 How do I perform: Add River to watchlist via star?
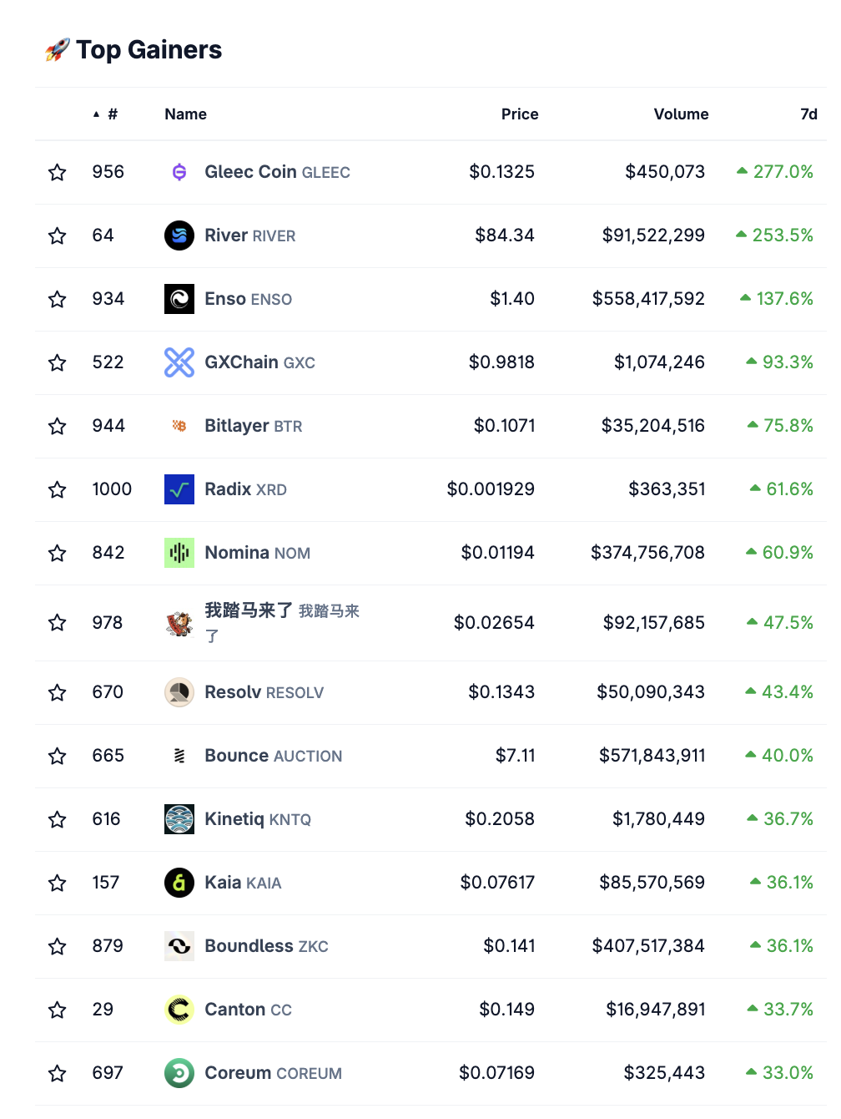[57, 235]
